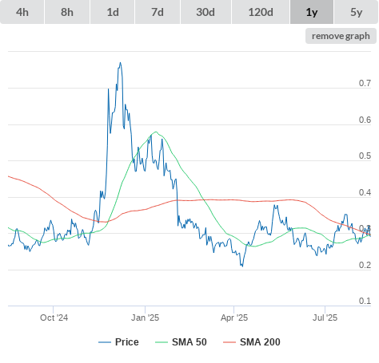Screen dimensions: 379x363
Task: Click the green SMA 50 legend swatch
Action: pos(162,342)
